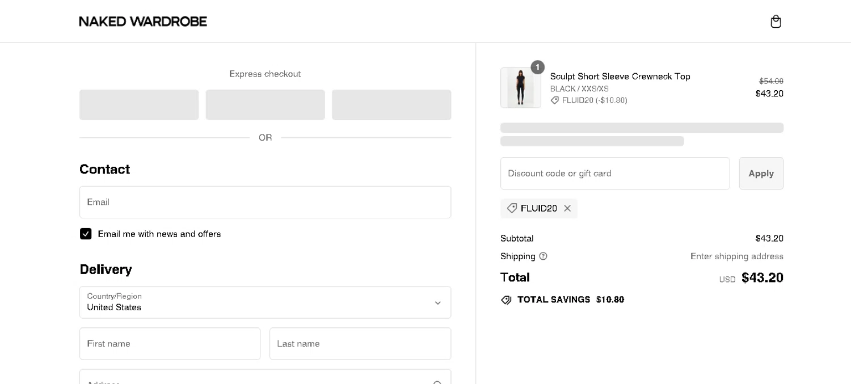Click the Delivery section heading
Image resolution: width=851 pixels, height=384 pixels.
(x=106, y=269)
